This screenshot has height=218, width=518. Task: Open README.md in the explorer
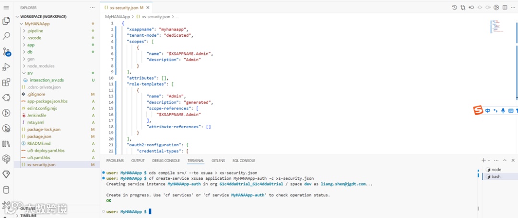pos(39,143)
